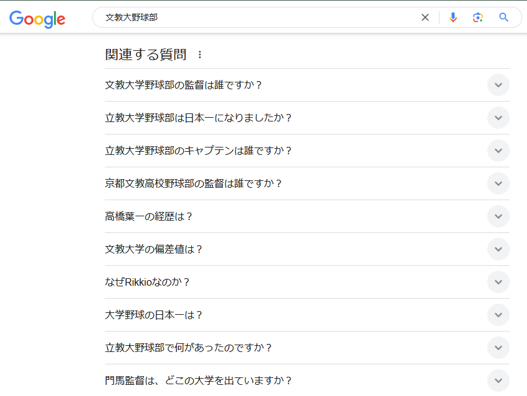Expand chevron for 立教大学野球部のキャプテンは誰ですか？
The width and height of the screenshot is (527, 396).
click(x=498, y=151)
